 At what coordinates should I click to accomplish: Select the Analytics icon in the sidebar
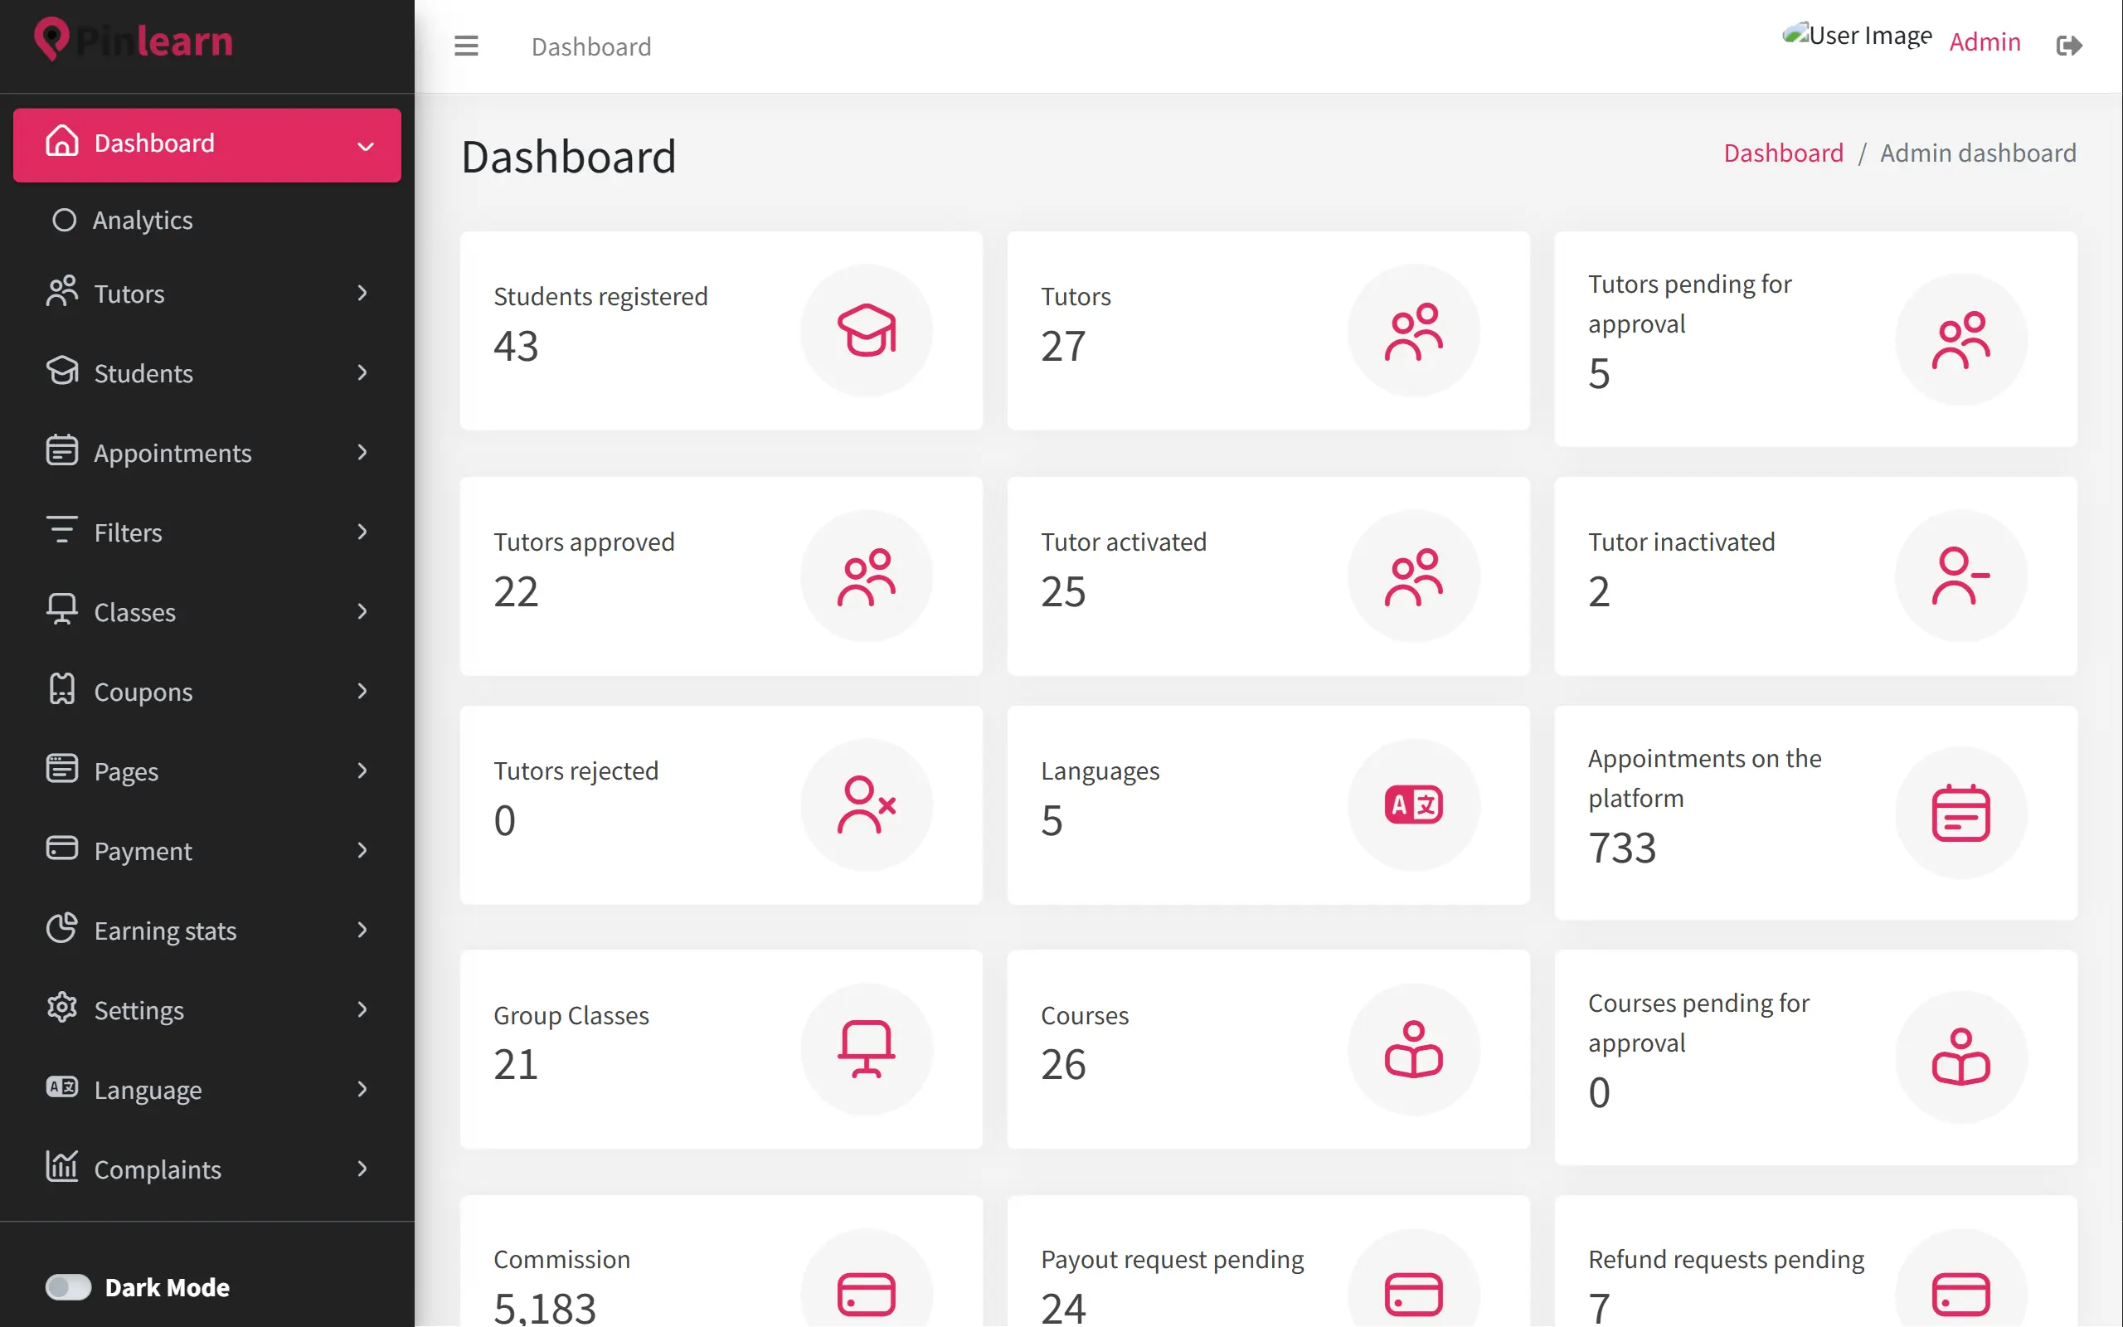tap(63, 221)
